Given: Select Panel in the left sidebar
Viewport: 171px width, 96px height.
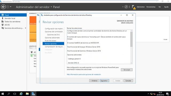Looking at the screenshot, I should tap(13, 15).
